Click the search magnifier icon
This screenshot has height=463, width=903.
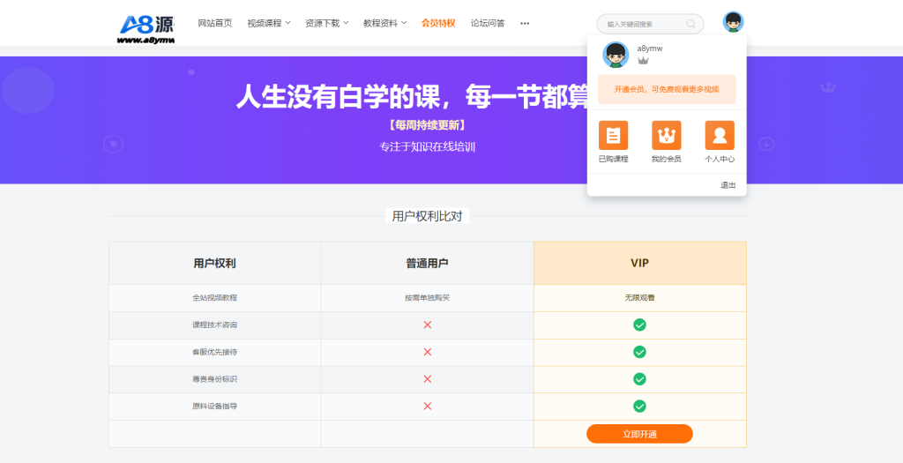click(x=691, y=24)
